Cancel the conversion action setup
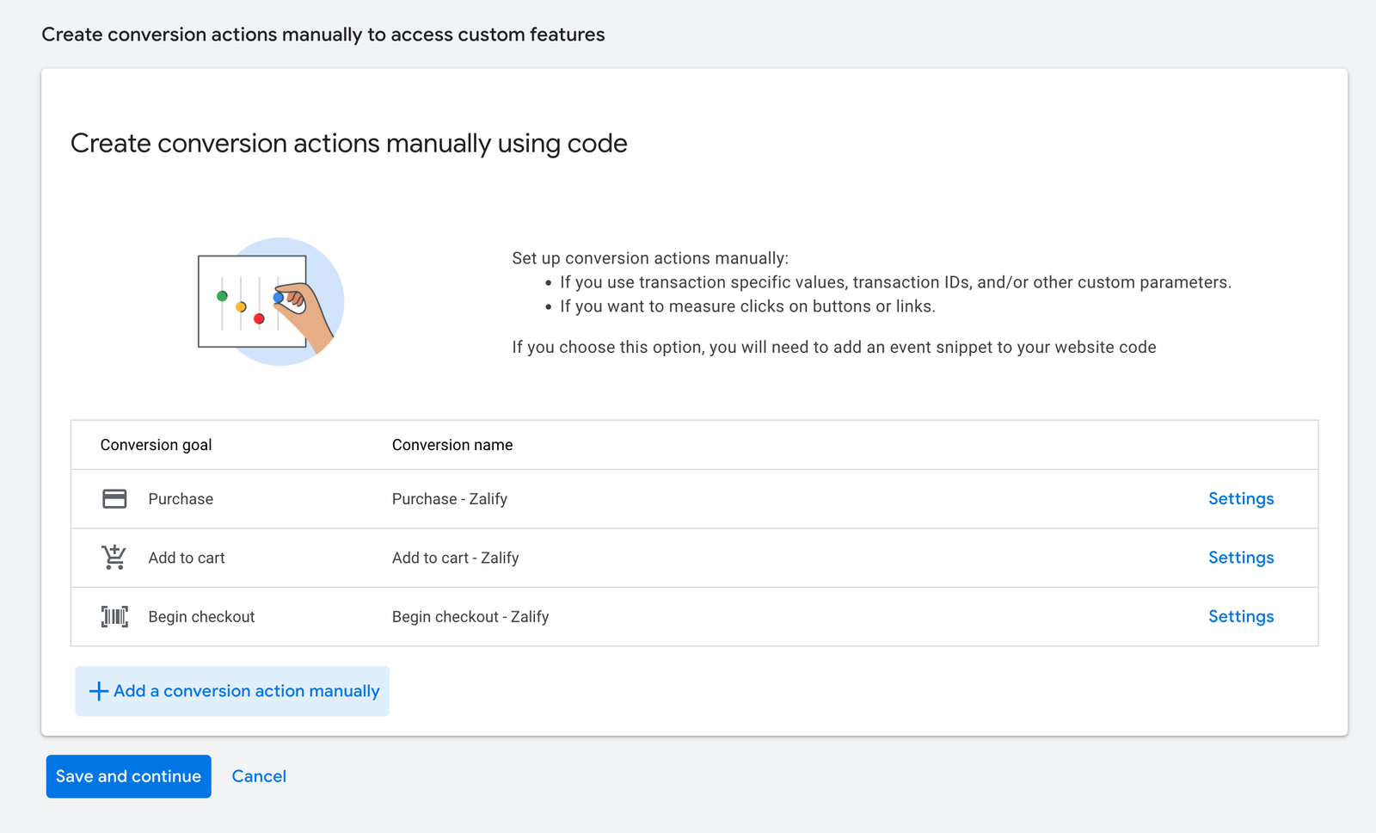1376x833 pixels. 259,776
